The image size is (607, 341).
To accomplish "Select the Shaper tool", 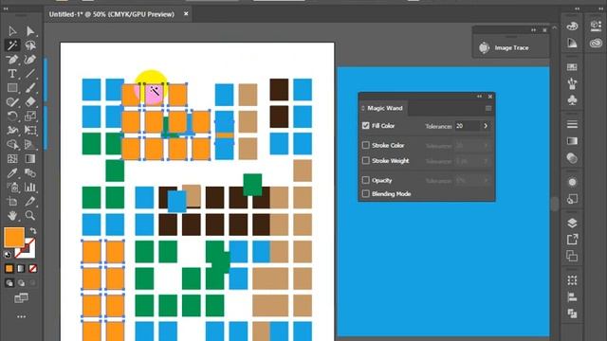I will click(12, 101).
